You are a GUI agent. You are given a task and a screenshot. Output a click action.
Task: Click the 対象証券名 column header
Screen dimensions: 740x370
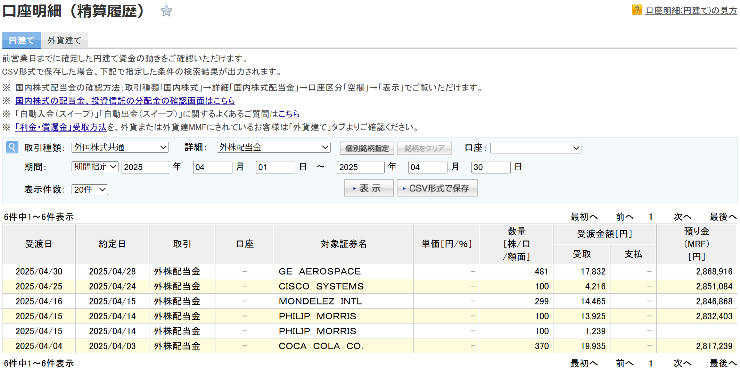pos(344,244)
